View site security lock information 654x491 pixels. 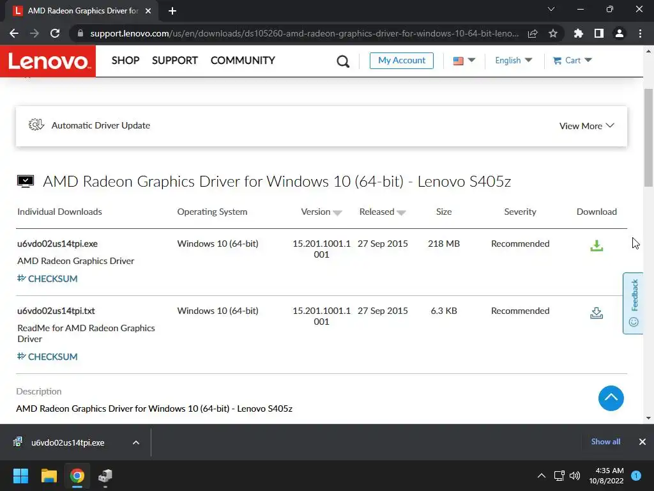80,33
